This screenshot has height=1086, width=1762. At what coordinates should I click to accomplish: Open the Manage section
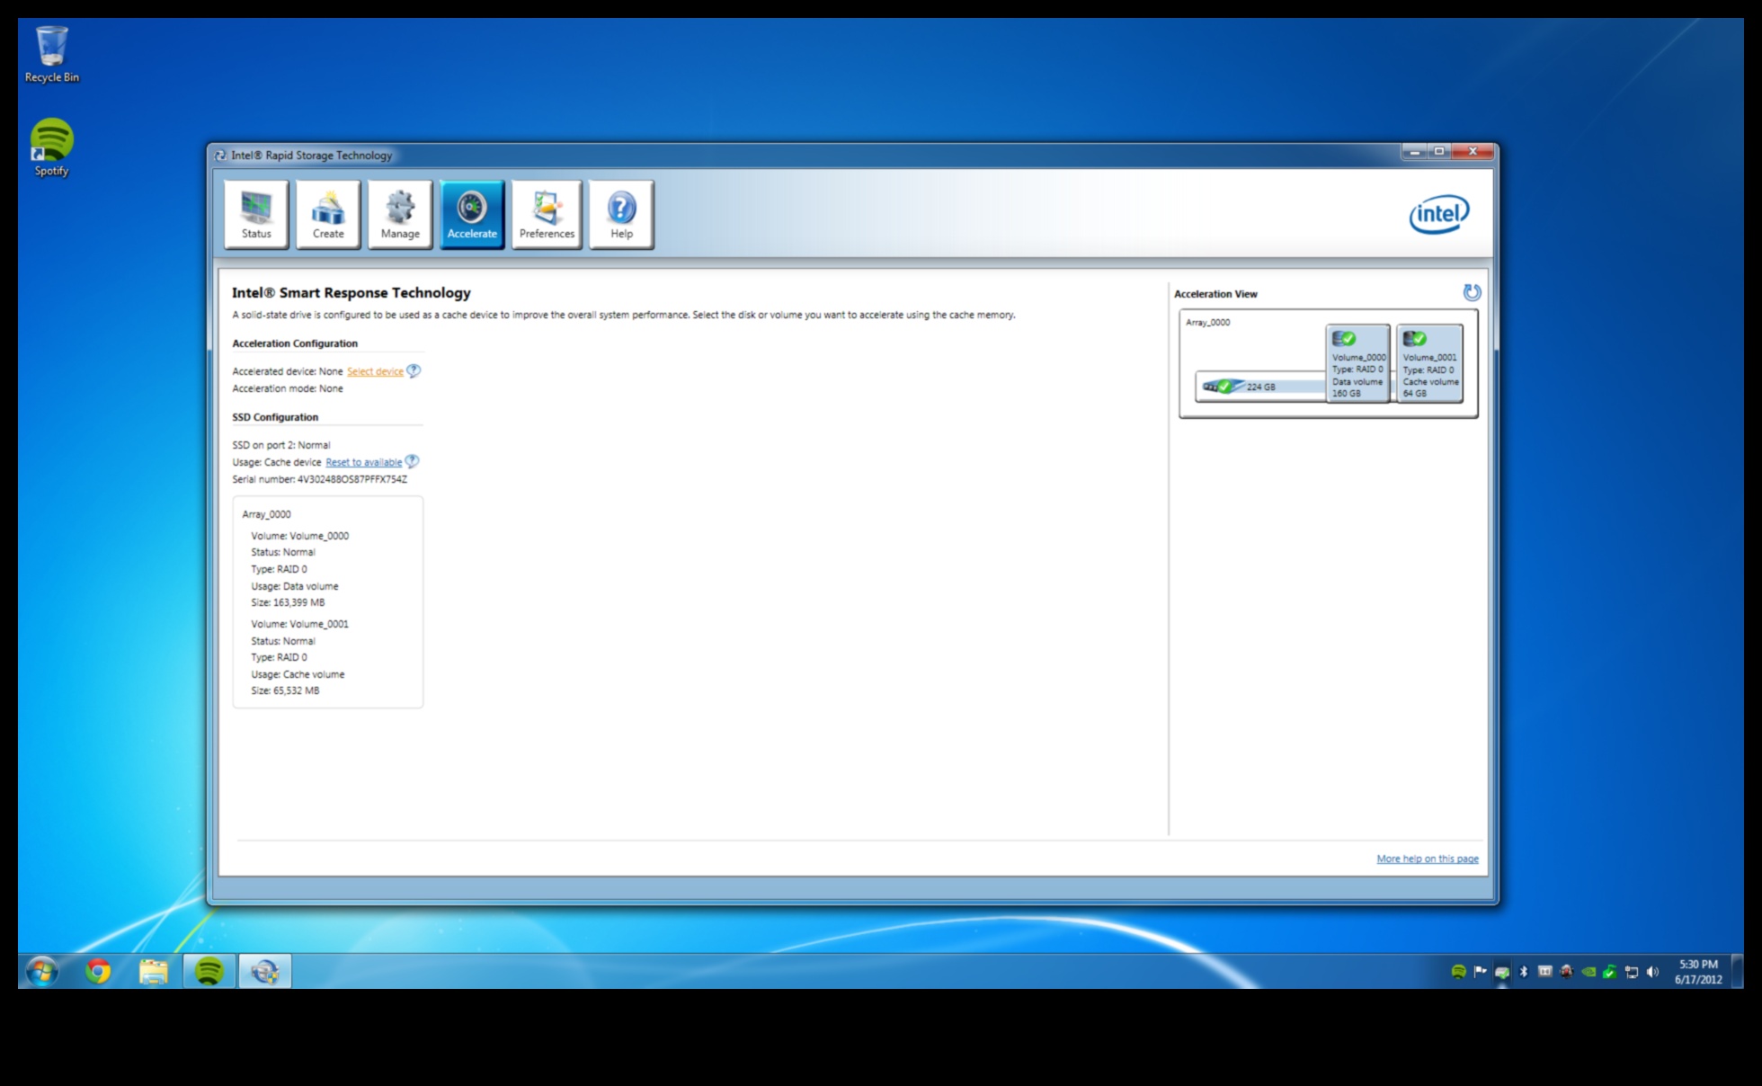point(400,214)
